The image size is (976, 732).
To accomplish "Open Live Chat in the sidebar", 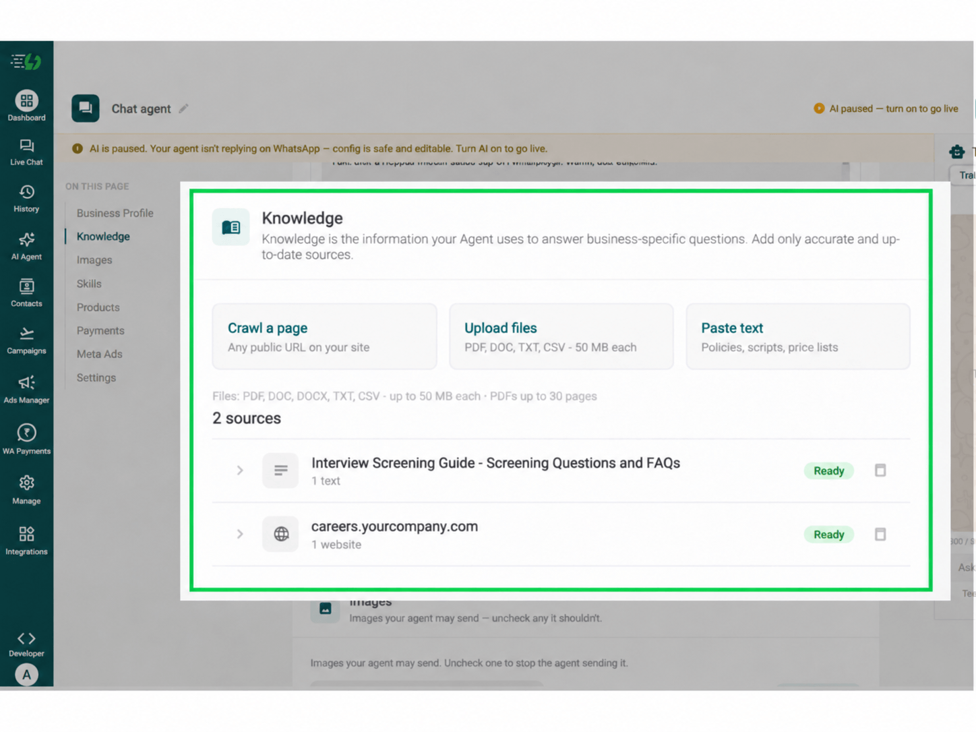I will pos(26,152).
